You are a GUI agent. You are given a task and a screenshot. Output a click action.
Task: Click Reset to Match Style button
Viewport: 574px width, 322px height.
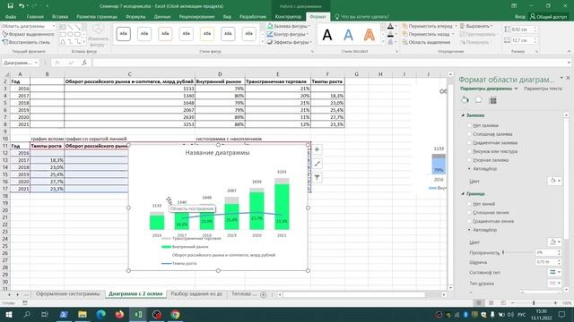[x=26, y=42]
